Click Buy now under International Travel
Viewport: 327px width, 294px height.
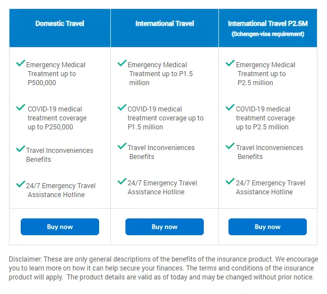coord(165,227)
